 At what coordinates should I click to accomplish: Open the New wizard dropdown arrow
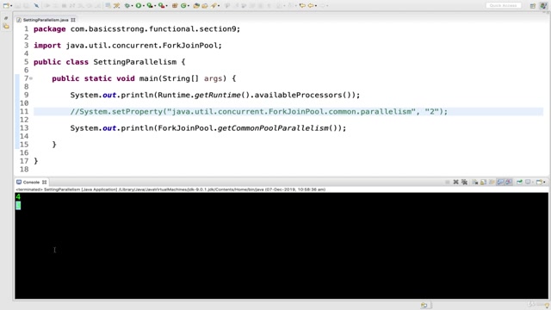pyautogui.click(x=11, y=6)
